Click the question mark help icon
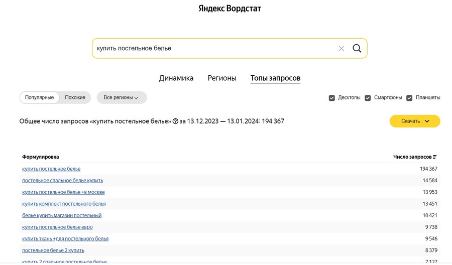452x265 pixels. (175, 121)
